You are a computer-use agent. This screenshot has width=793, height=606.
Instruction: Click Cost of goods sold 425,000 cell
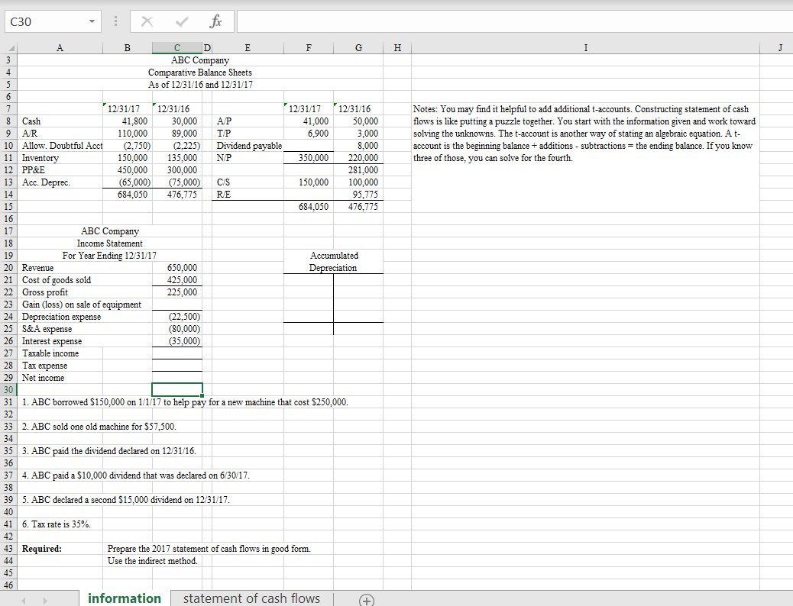point(177,280)
